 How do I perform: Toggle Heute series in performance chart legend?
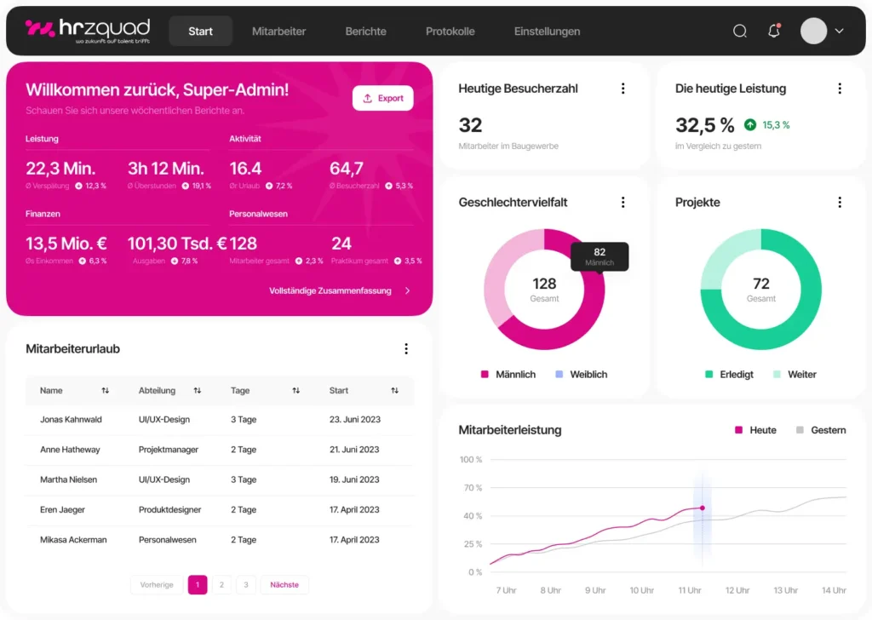pos(755,430)
